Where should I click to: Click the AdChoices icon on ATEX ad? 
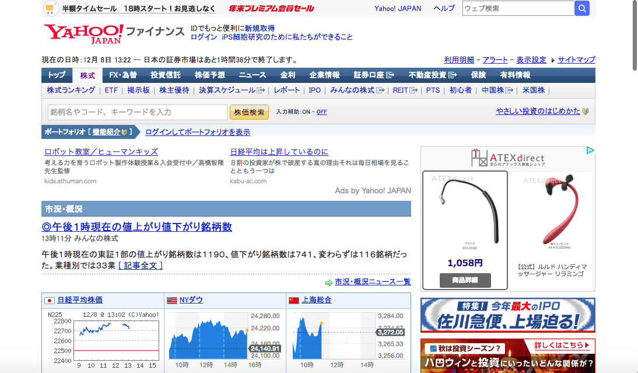pos(590,151)
